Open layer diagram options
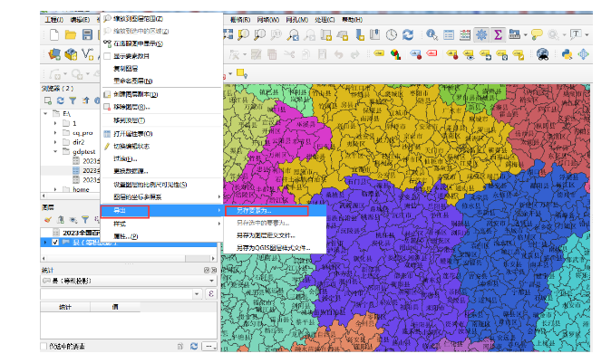Image resolution: width=611 pixels, height=363 pixels. [x=395, y=54]
